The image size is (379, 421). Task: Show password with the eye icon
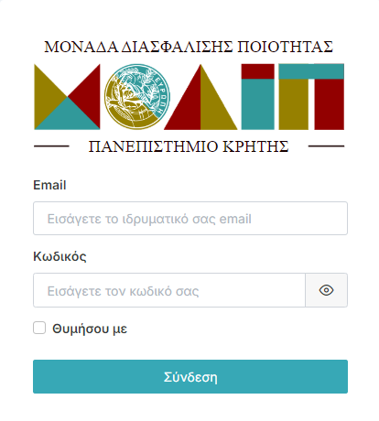pos(326,290)
